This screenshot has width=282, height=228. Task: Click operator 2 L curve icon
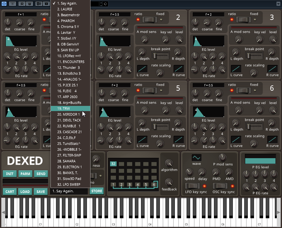(x=142, y=69)
